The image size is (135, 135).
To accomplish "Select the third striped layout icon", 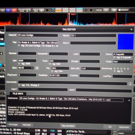I will [x=72, y=10].
